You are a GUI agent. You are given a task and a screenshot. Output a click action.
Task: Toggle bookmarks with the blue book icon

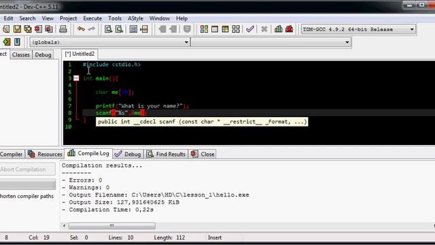click(17, 42)
